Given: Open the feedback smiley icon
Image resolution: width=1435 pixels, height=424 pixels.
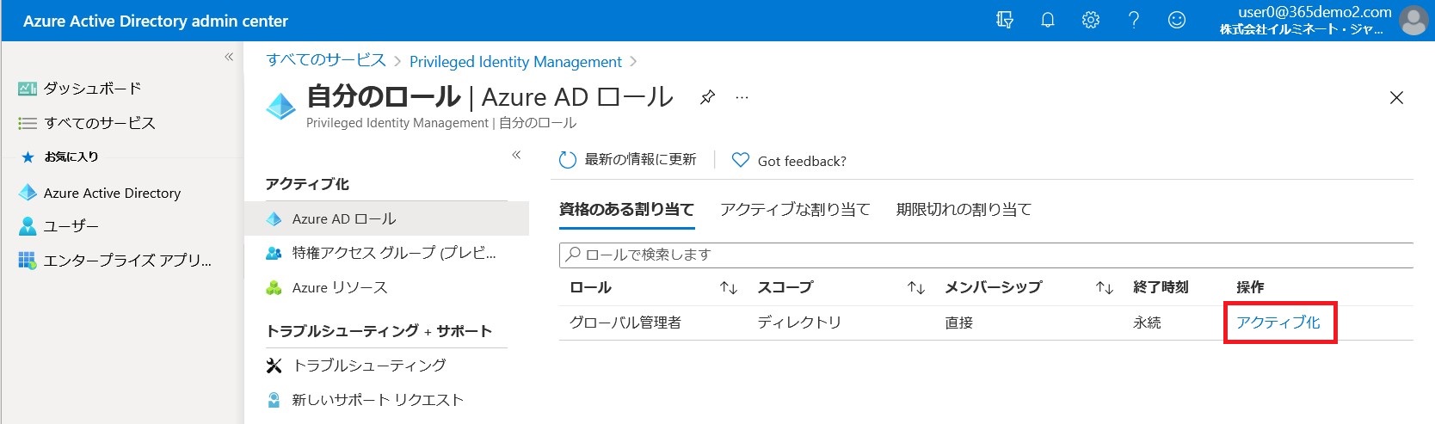Looking at the screenshot, I should (1177, 20).
